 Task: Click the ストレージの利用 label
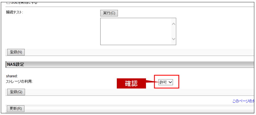[x=20, y=82]
